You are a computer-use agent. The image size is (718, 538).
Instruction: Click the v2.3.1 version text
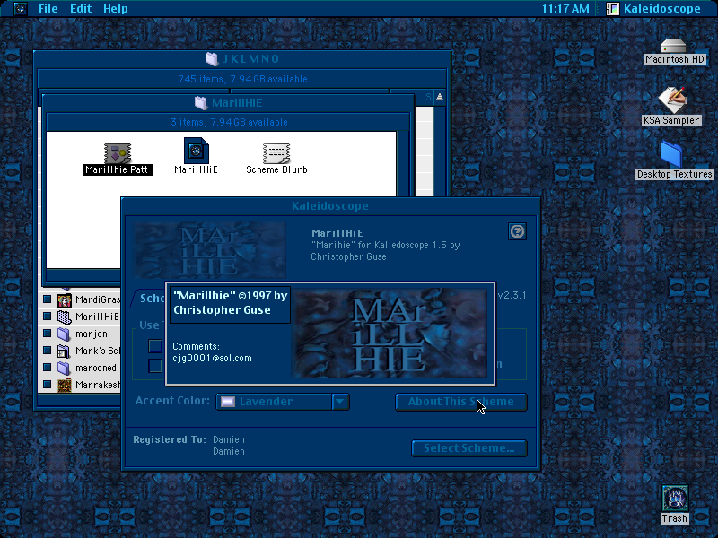click(512, 295)
